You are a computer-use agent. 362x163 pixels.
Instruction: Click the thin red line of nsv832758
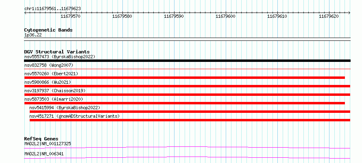pyautogui.click(x=187, y=69)
